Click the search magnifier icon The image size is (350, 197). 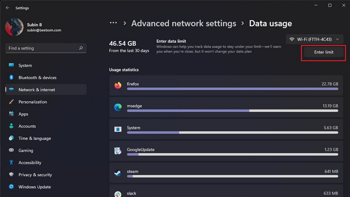(81, 48)
